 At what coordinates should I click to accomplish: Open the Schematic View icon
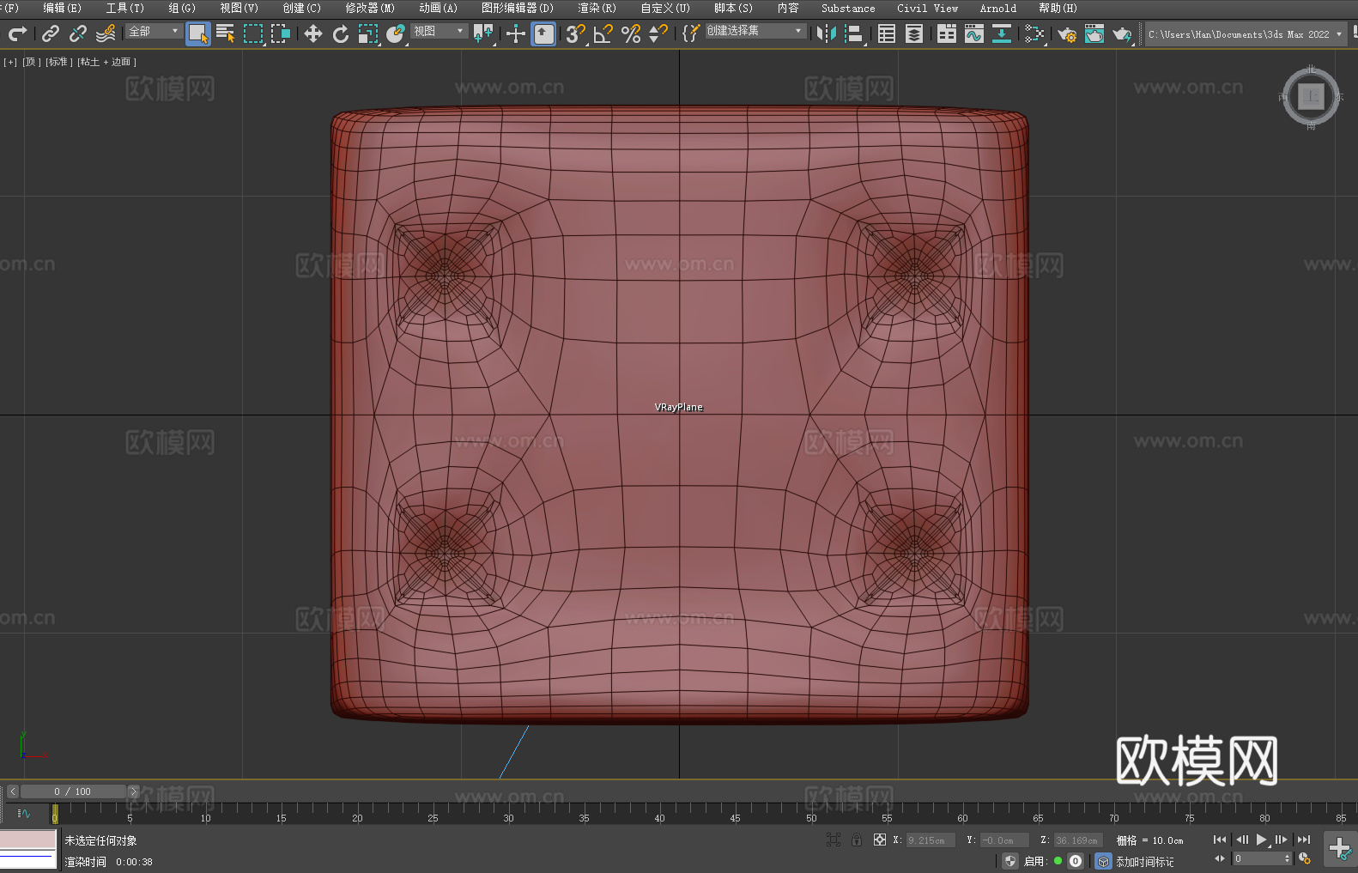click(x=1002, y=33)
